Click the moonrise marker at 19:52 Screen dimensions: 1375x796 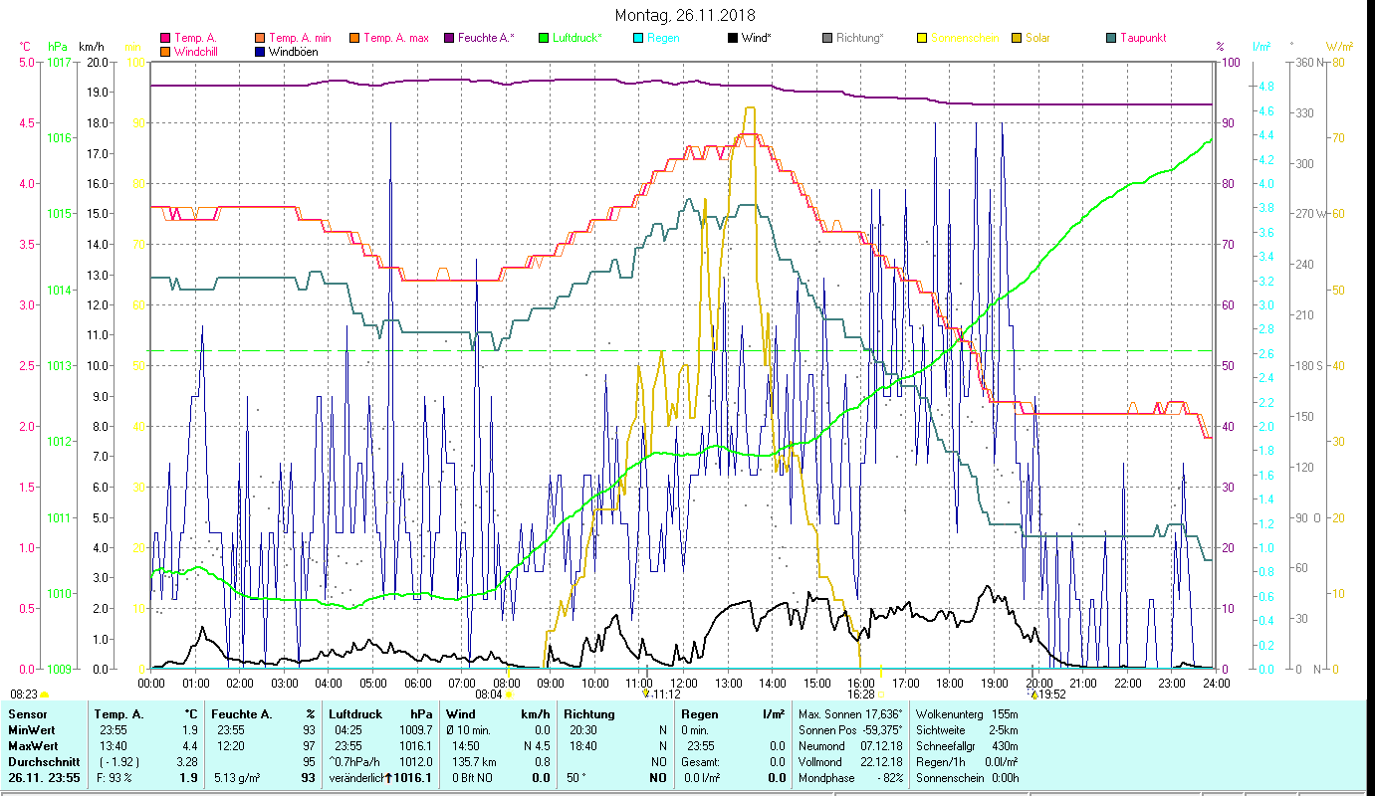pyautogui.click(x=1033, y=695)
